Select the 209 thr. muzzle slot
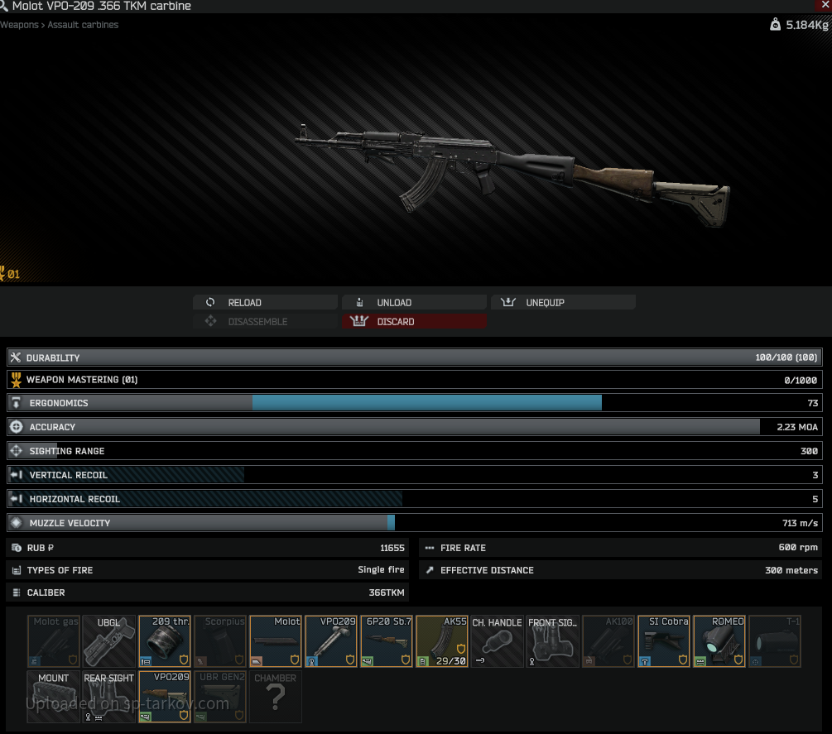This screenshot has height=734, width=832. [165, 641]
